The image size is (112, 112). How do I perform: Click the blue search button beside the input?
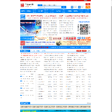(x=64, y=7)
